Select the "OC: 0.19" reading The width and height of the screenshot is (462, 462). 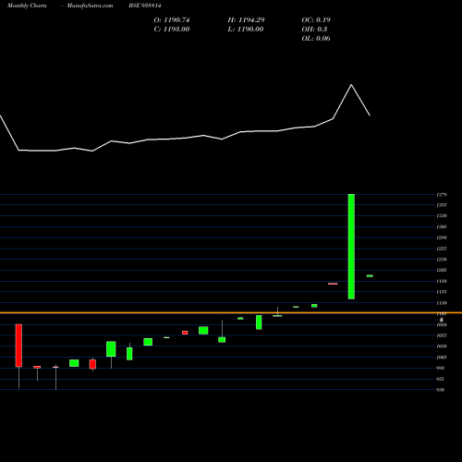(x=316, y=20)
